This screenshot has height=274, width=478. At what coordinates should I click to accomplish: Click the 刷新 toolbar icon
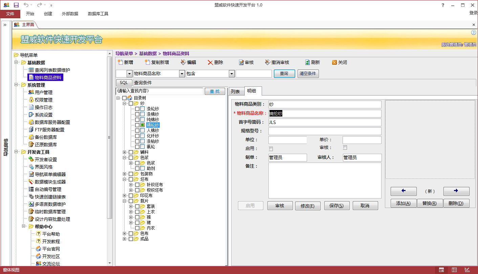pyautogui.click(x=307, y=62)
